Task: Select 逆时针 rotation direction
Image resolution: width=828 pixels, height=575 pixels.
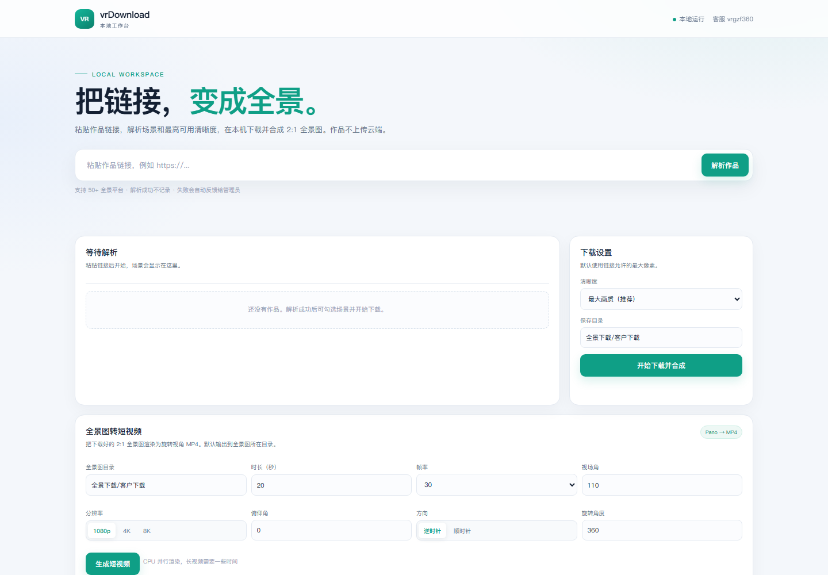Action: (432, 531)
